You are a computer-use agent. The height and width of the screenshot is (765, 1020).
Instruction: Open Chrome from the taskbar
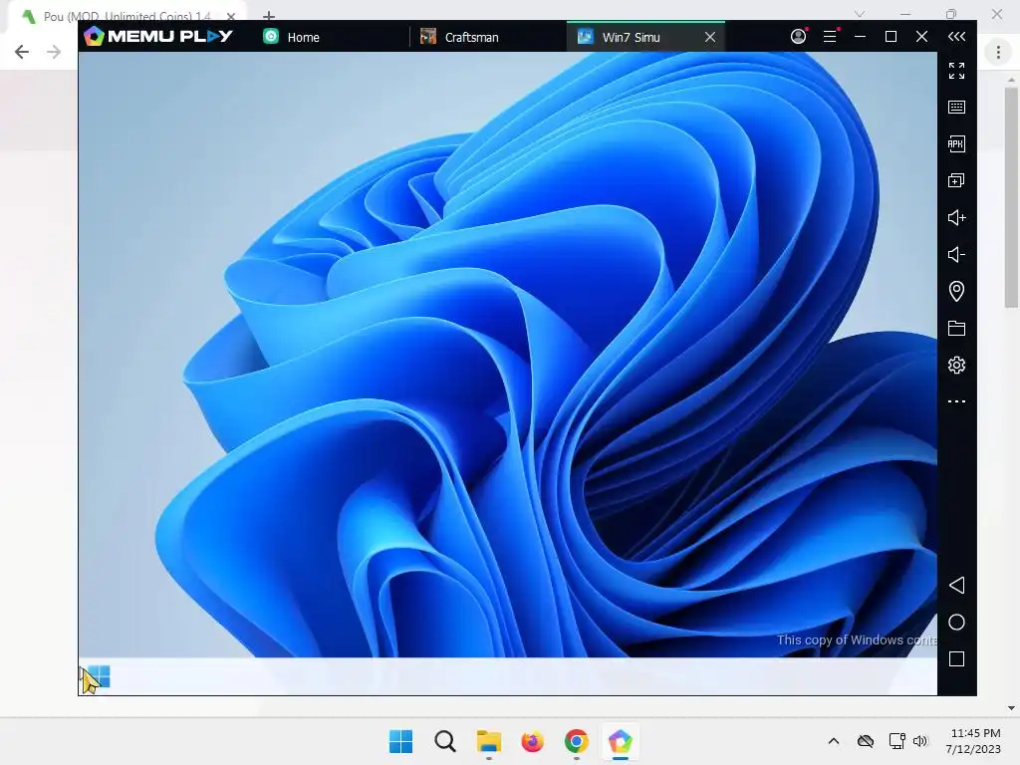577,741
